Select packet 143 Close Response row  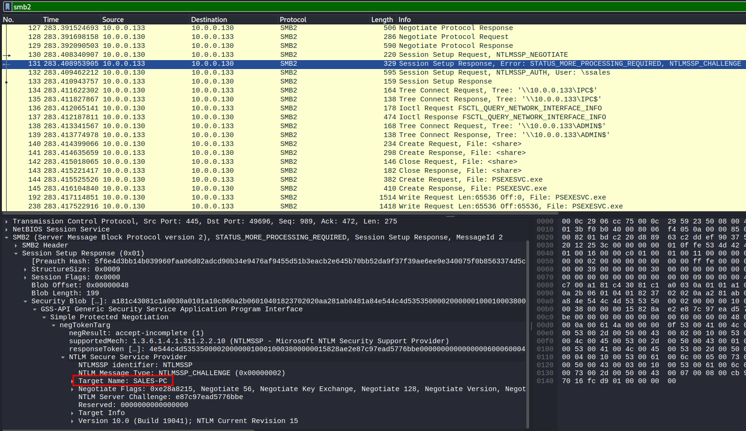tap(374, 171)
